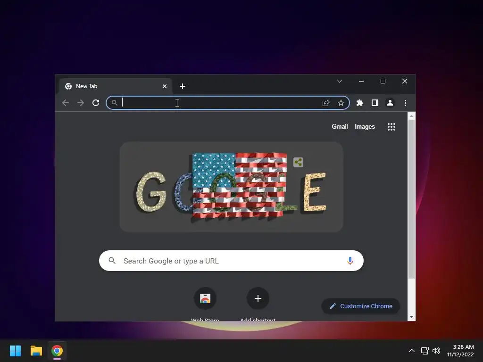Share the Google Doodle
This screenshot has width=483, height=362.
[298, 162]
